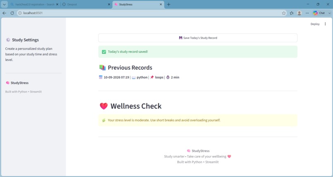Click footer StudyStress brain icon

(188, 151)
